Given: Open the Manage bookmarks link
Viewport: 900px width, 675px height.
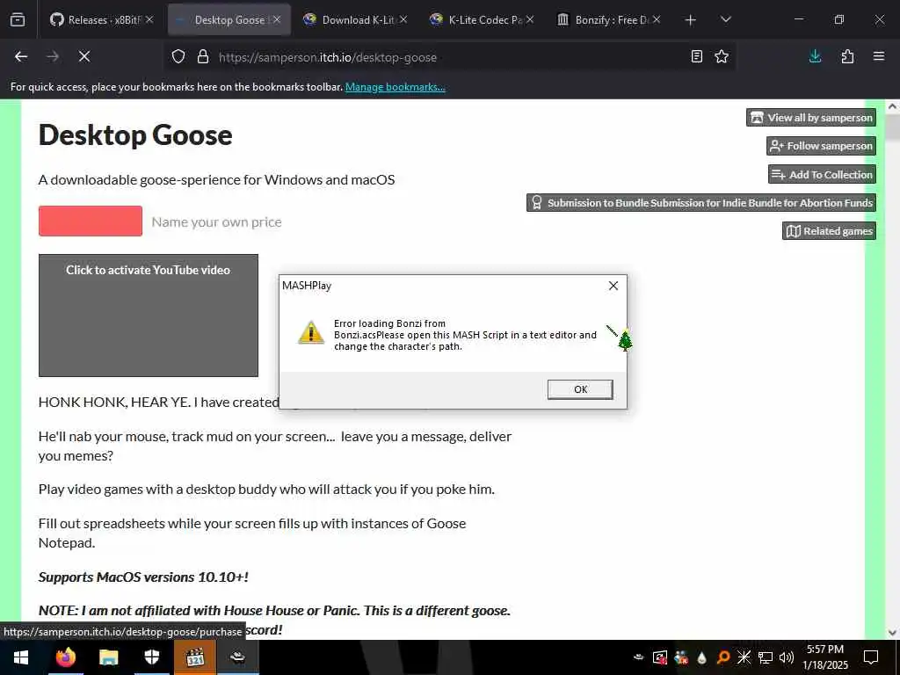Looking at the screenshot, I should 395,87.
